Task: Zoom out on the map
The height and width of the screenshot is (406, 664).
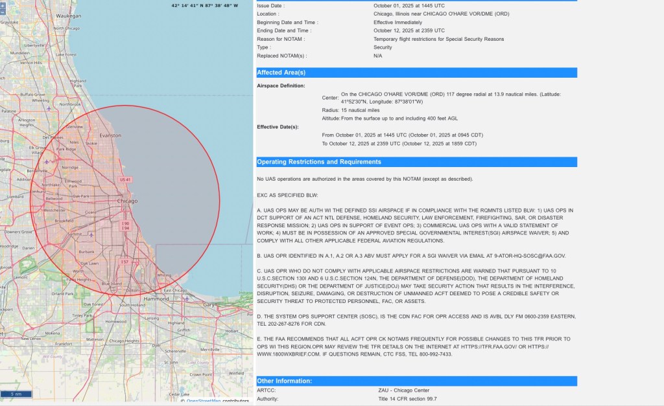Action: point(3,12)
